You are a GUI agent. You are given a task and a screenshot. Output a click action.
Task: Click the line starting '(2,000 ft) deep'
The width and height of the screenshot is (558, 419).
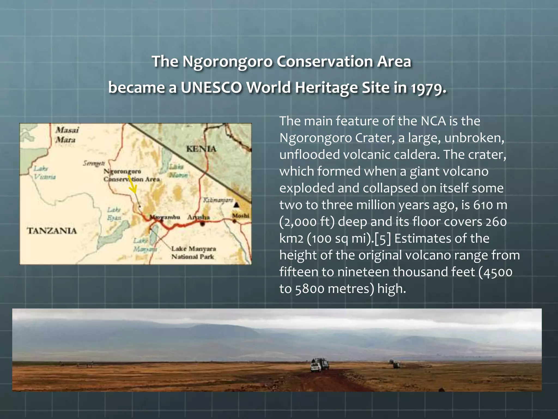click(393, 222)
